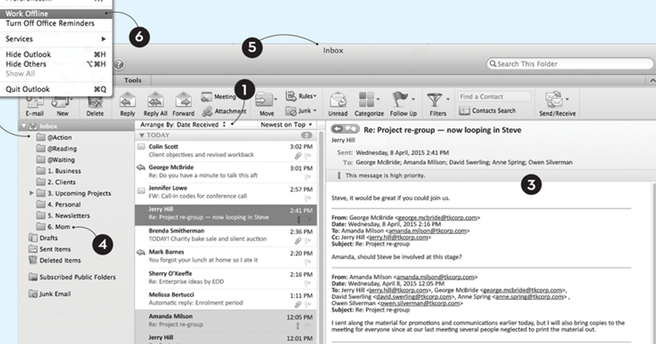656x344 pixels.
Task: Create a Meeting from this message
Action: 219,97
